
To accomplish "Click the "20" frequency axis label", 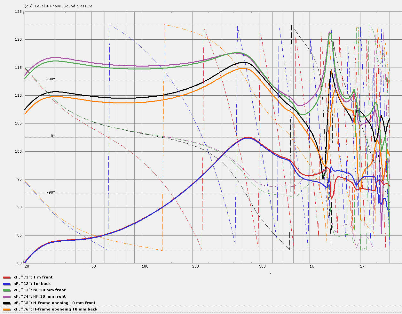I will pos(27,266).
